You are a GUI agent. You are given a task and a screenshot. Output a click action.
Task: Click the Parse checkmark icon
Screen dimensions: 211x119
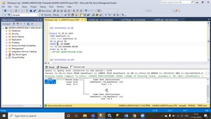click(x=65, y=15)
